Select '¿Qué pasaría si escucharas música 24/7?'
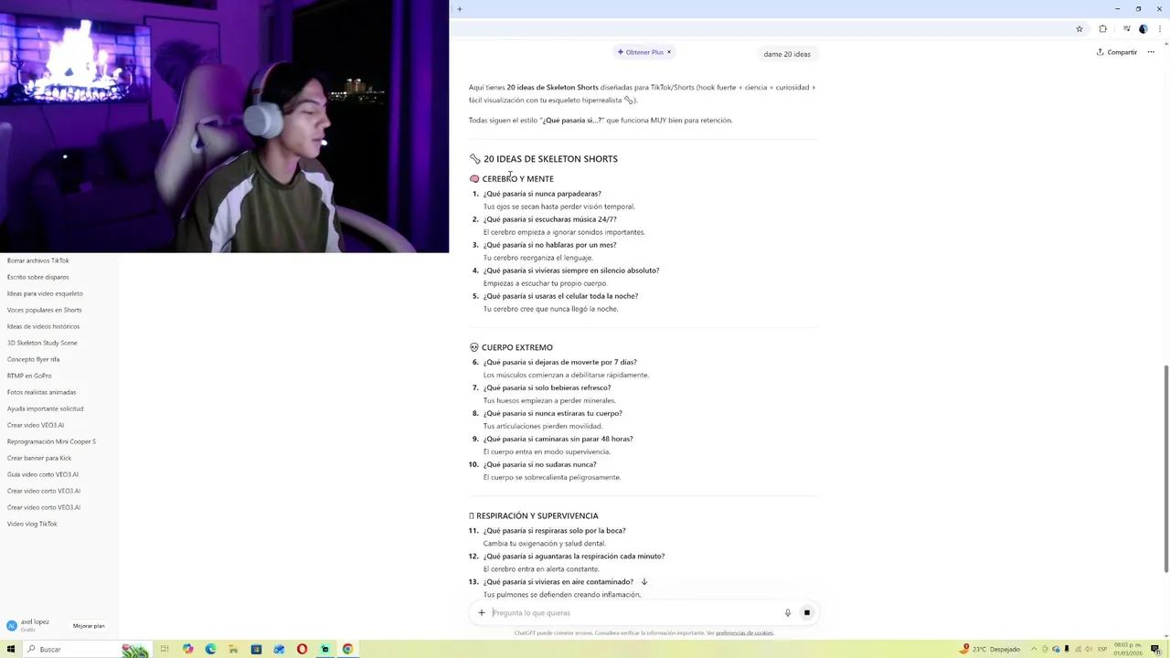The height and width of the screenshot is (658, 1170). pos(549,219)
